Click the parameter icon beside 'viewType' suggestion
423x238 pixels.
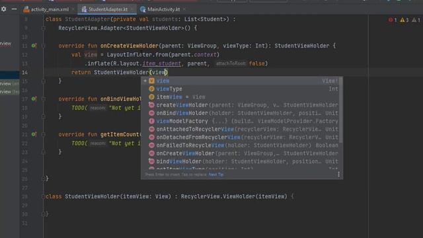coord(151,89)
